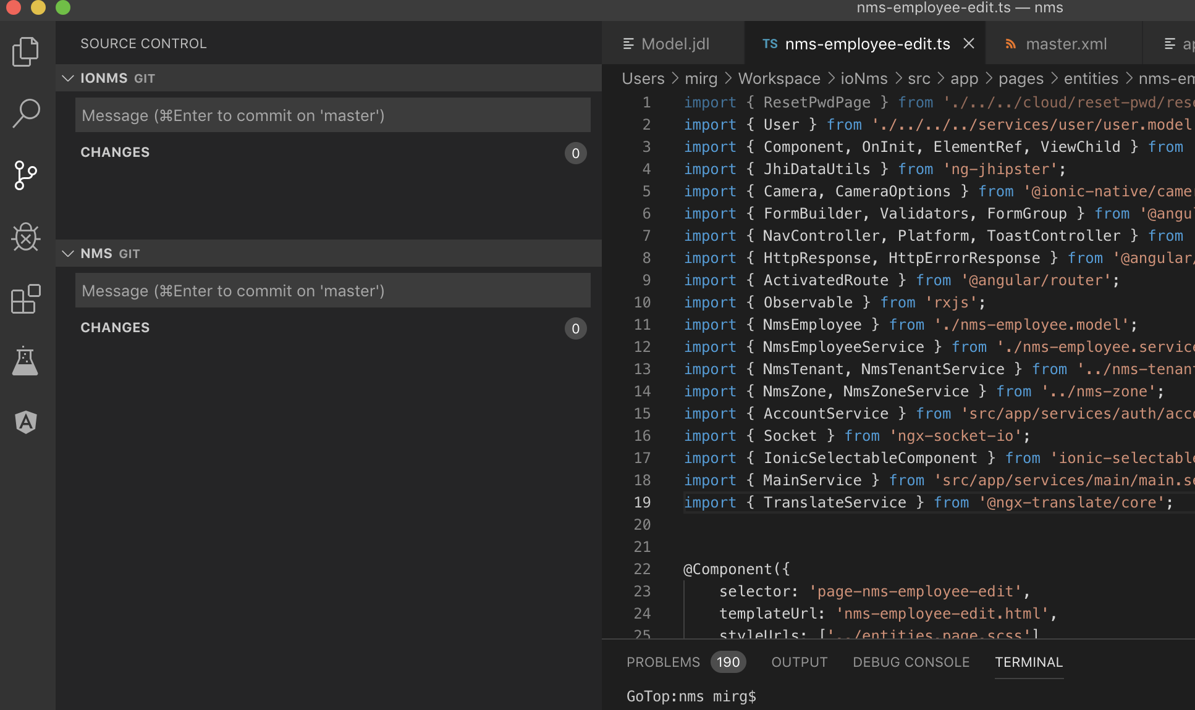Viewport: 1195px width, 710px height.
Task: Switch to the OUTPUT panel
Action: click(x=799, y=662)
